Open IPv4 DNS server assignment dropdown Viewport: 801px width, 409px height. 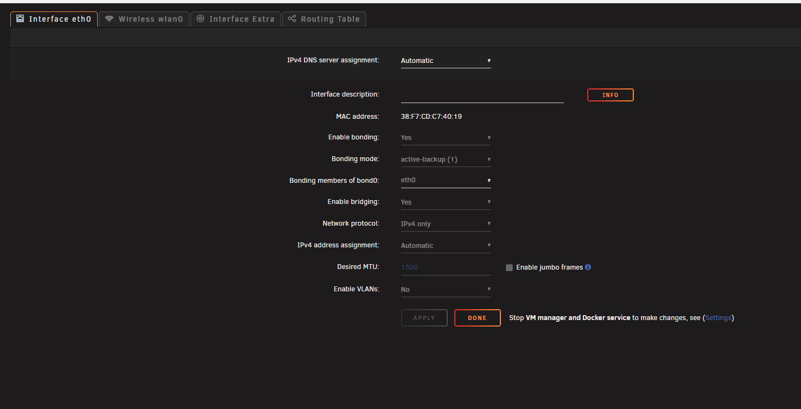pyautogui.click(x=446, y=61)
